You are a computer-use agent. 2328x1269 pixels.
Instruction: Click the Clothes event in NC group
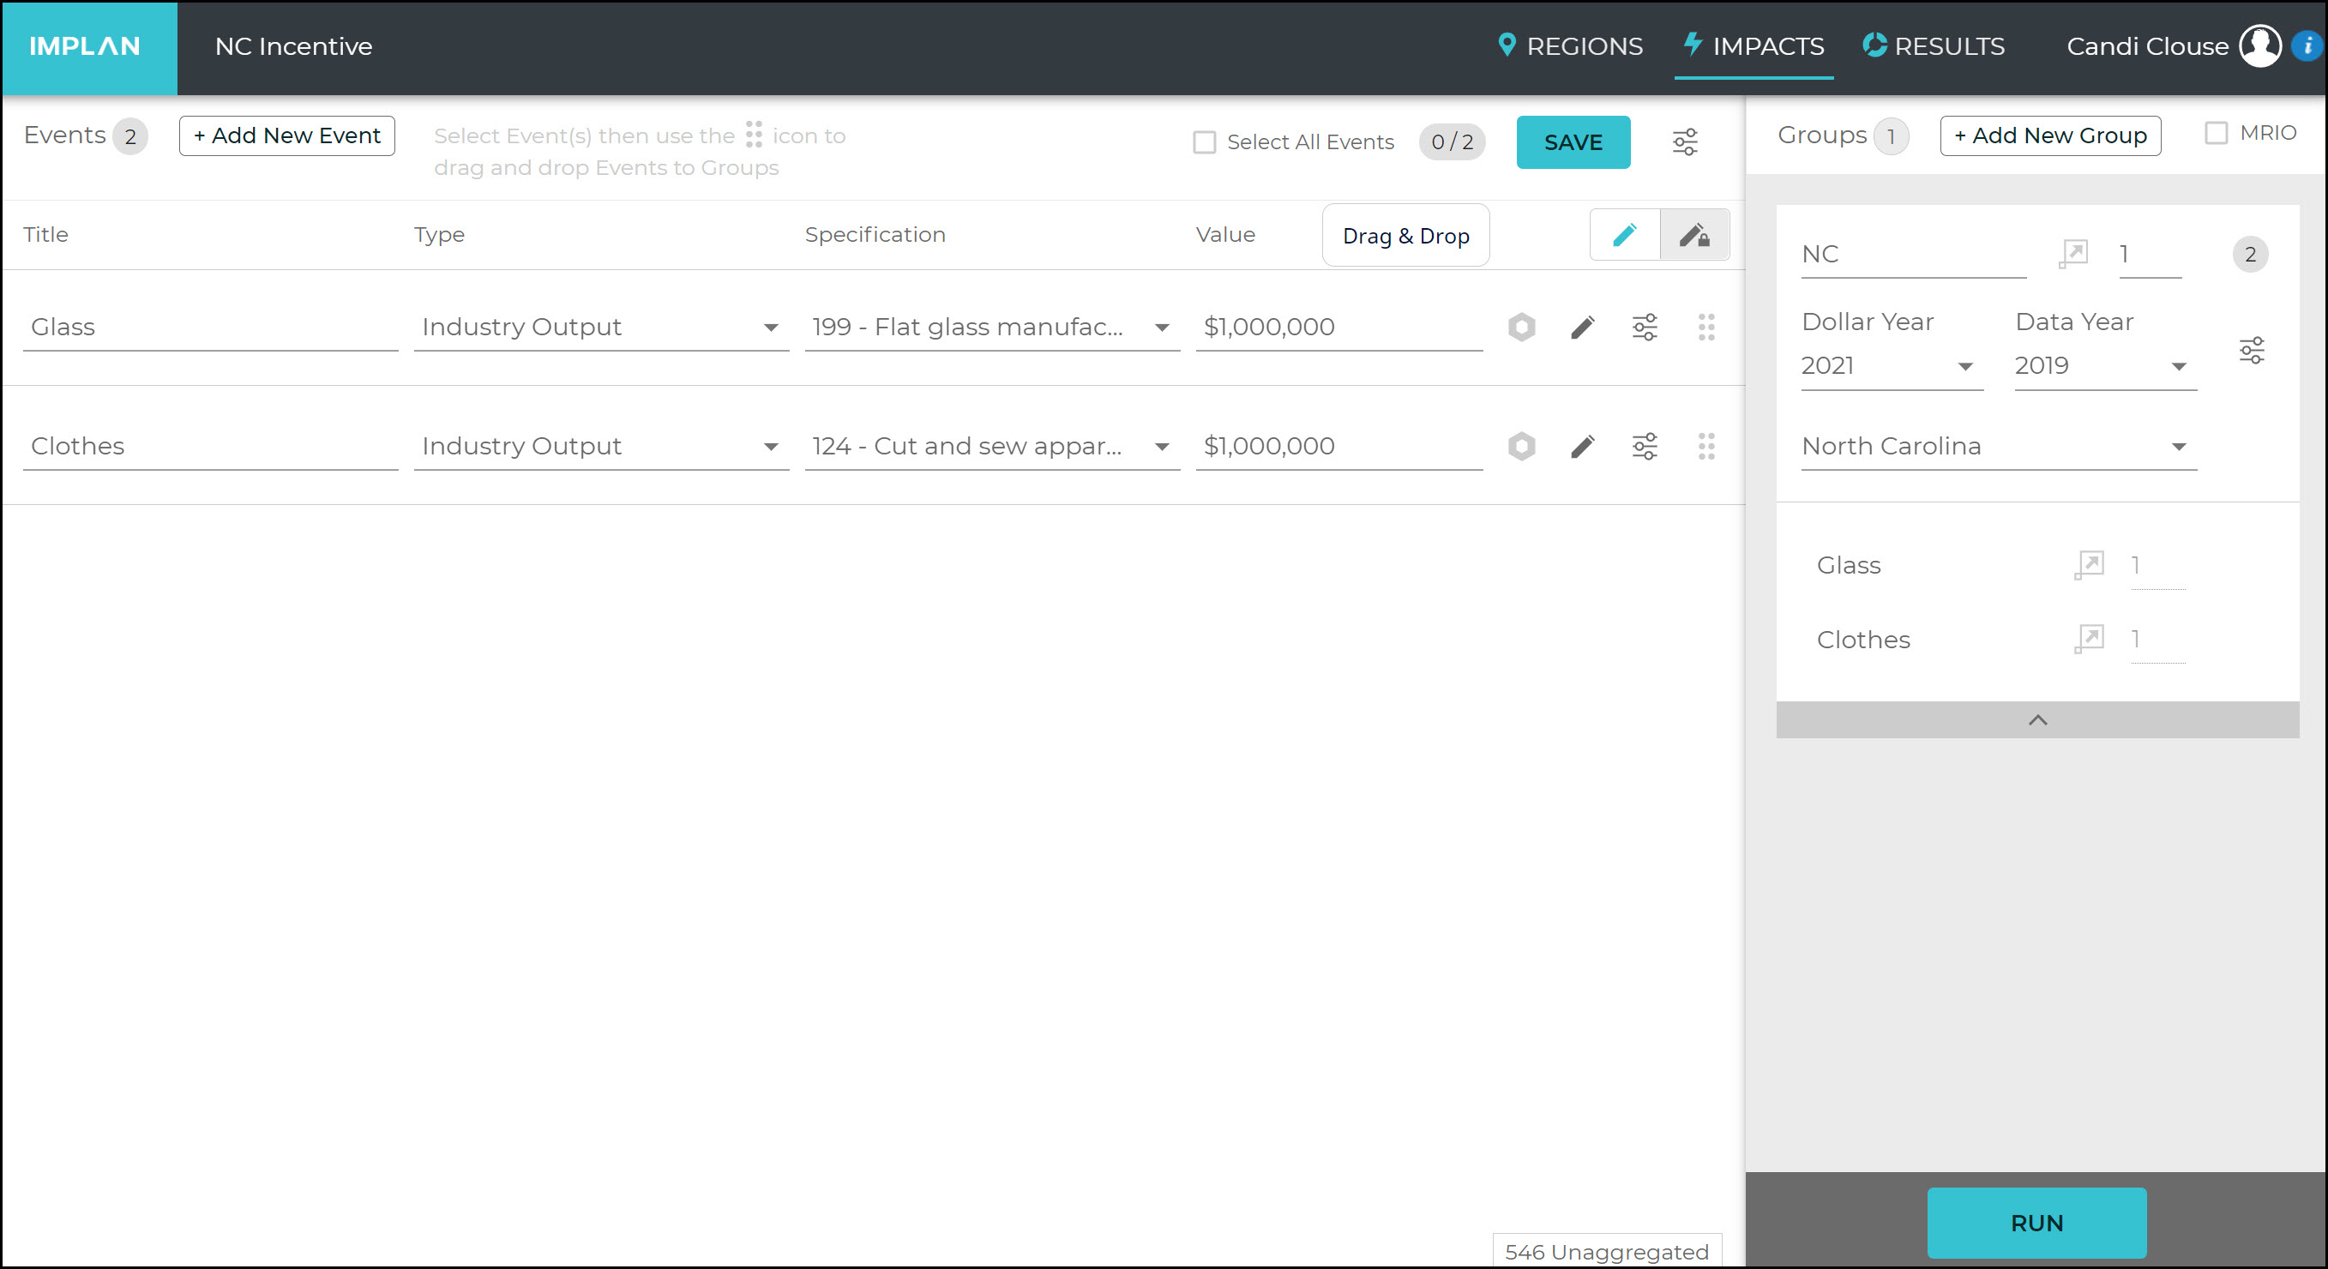coord(1862,639)
